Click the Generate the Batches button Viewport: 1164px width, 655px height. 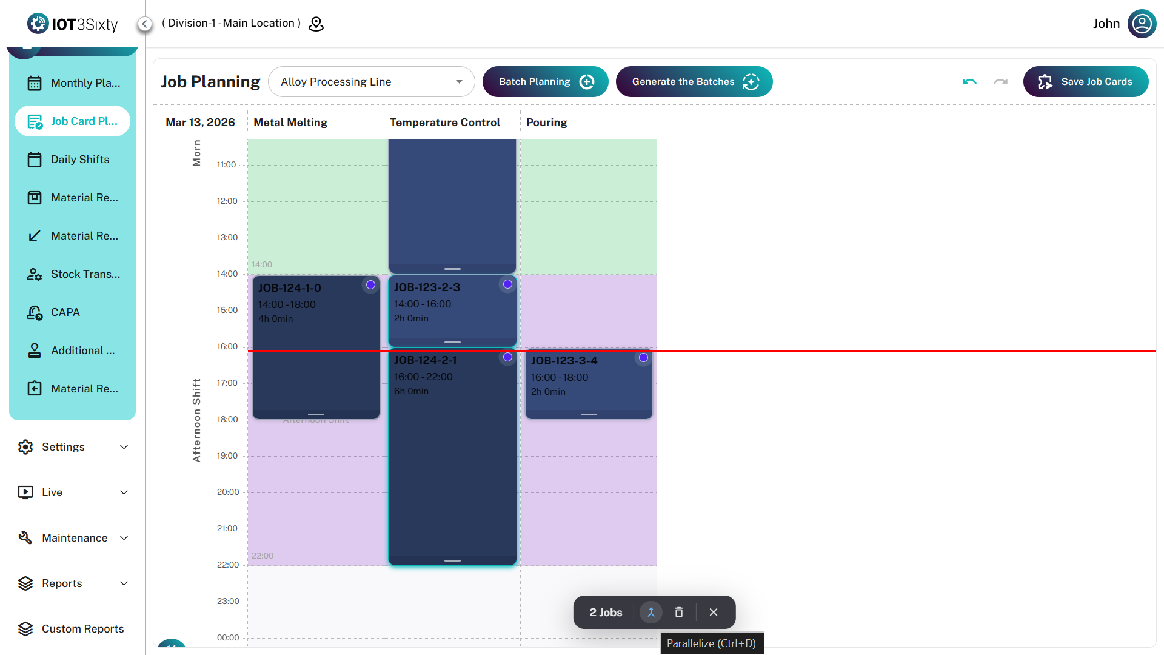coord(694,82)
